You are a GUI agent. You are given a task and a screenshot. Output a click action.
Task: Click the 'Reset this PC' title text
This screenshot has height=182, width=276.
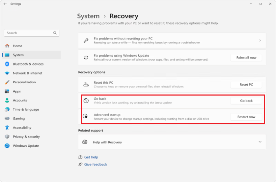[x=103, y=83]
